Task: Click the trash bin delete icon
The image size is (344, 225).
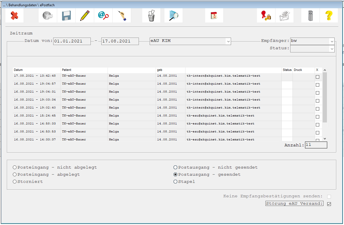Action: (151, 15)
